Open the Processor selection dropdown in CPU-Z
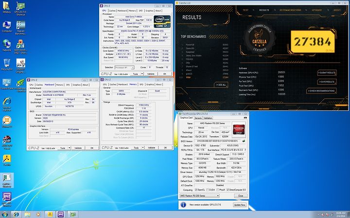The height and width of the screenshot is (218, 350). pyautogui.click(x=124, y=67)
